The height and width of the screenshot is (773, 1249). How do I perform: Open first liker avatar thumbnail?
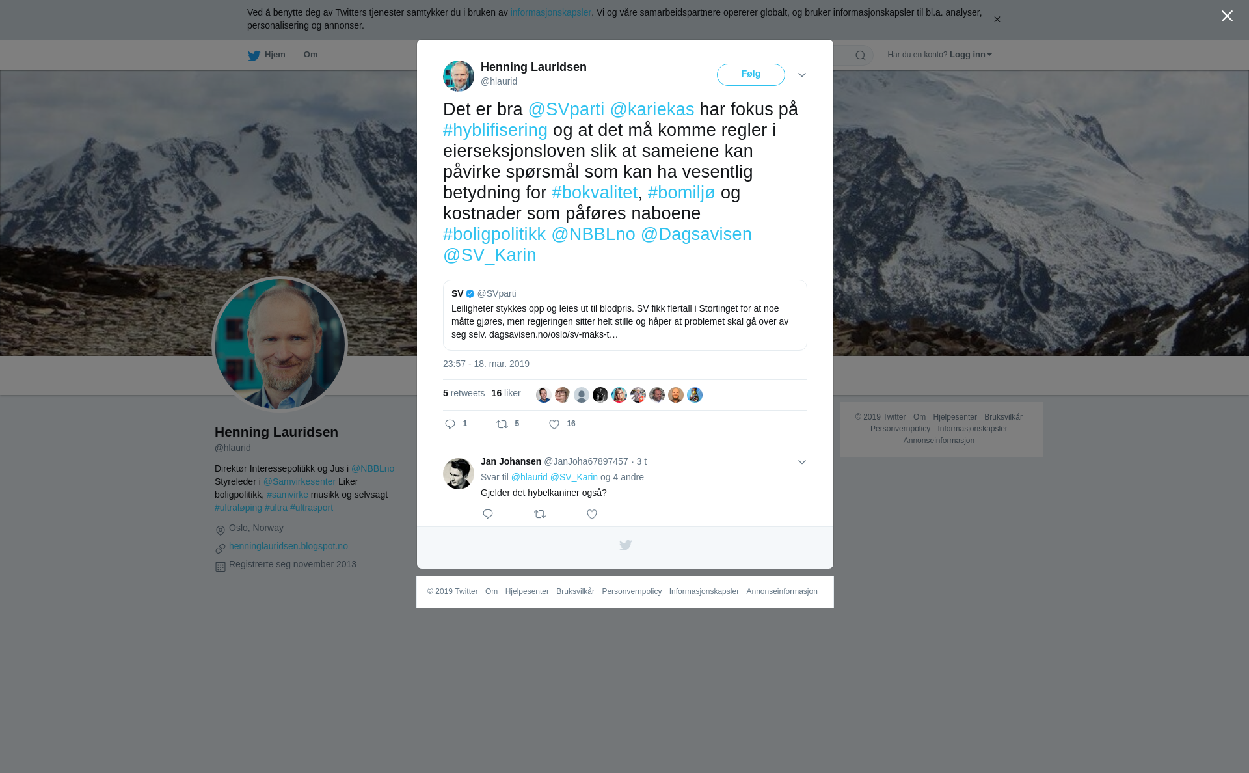[544, 395]
